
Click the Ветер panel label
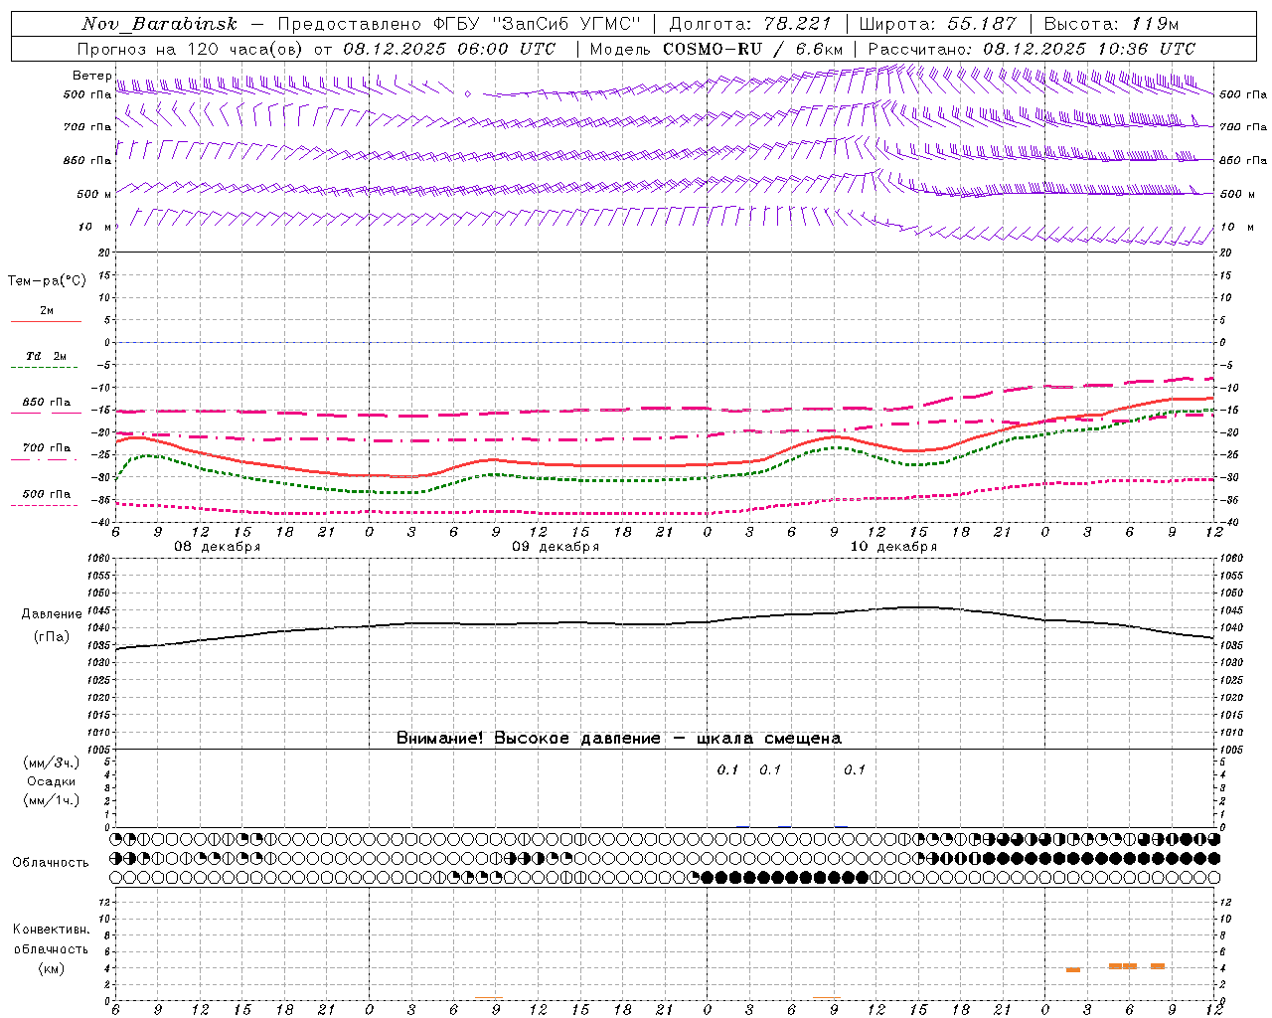[91, 76]
